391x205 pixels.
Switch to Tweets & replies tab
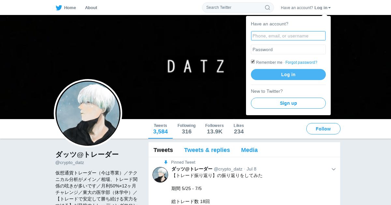coord(207,150)
